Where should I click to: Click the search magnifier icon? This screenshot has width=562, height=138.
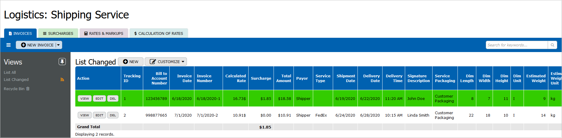coord(552,45)
